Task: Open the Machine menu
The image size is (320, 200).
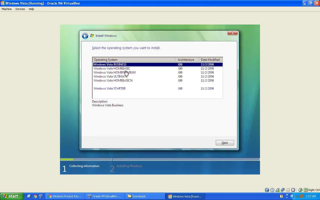Action: pyautogui.click(x=7, y=9)
